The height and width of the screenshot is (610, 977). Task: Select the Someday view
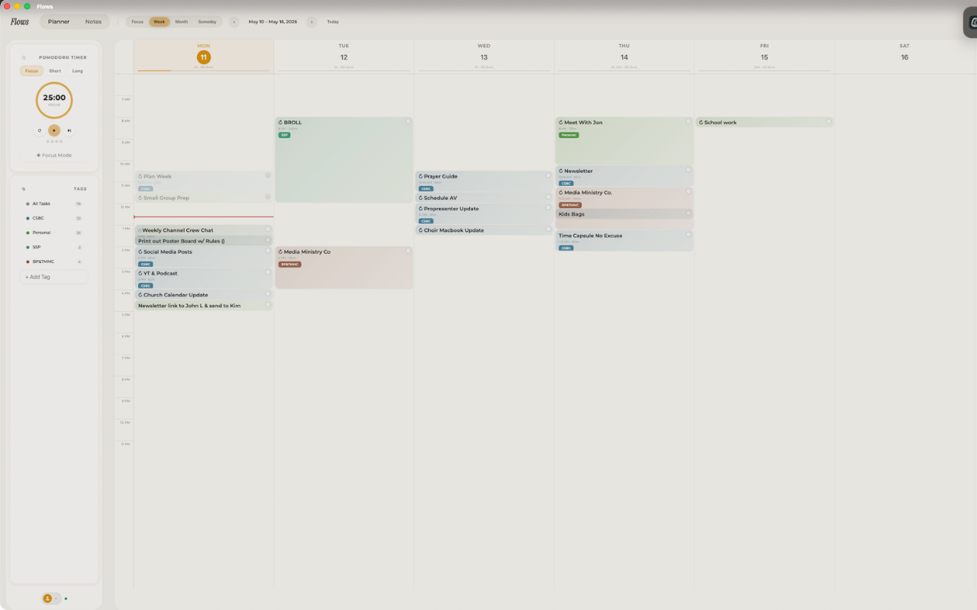click(208, 22)
